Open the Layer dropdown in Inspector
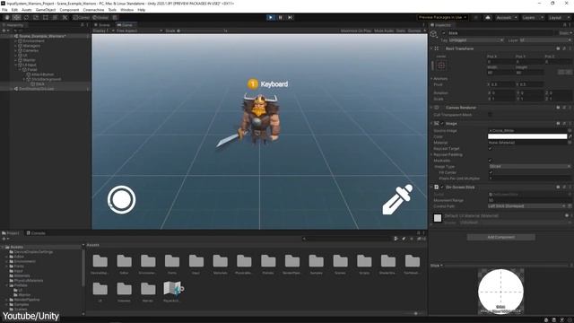This screenshot has width=574, height=323. pyautogui.click(x=545, y=39)
